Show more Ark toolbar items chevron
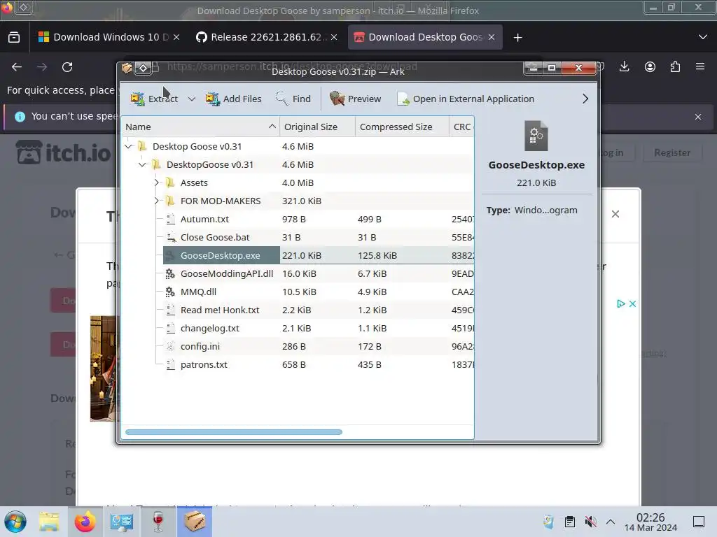Image resolution: width=717 pixels, height=537 pixels. point(585,99)
